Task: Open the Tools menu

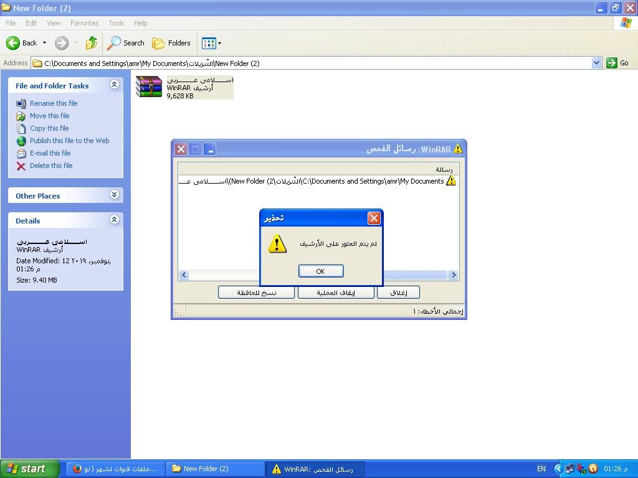Action: pos(116,23)
